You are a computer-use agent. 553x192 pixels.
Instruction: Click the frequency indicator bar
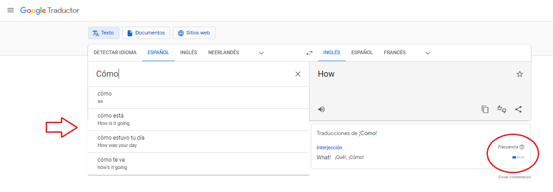[518, 158]
